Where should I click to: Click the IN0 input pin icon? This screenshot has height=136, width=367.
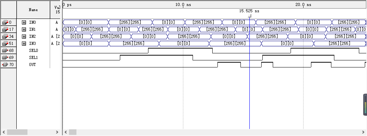click(x=5, y=23)
